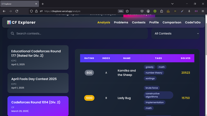
Task: Open the Pocket save icon in toolbar
Action: coord(142,11)
